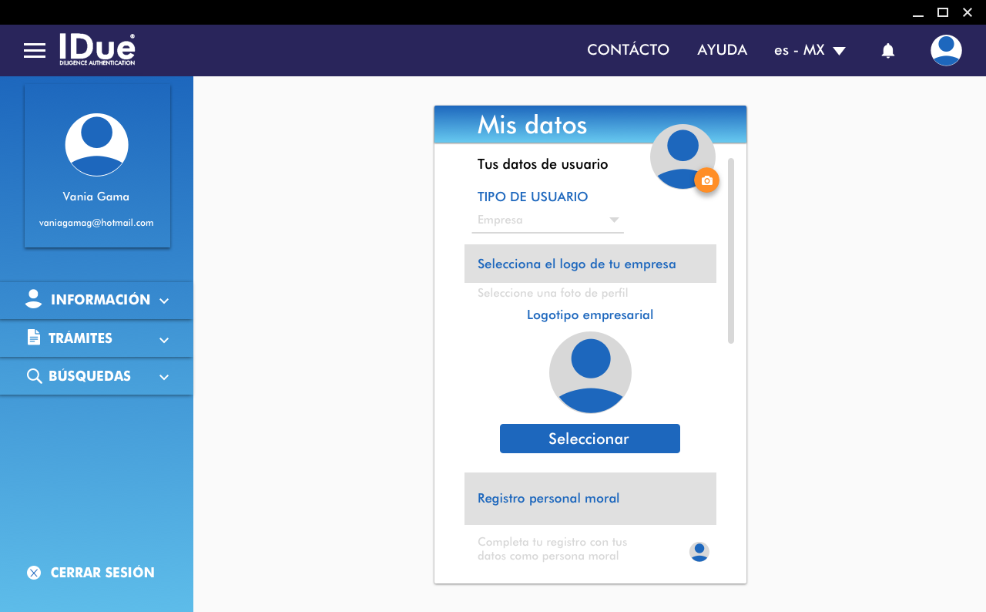
Task: Click the Trámites document icon
Action: (x=33, y=338)
